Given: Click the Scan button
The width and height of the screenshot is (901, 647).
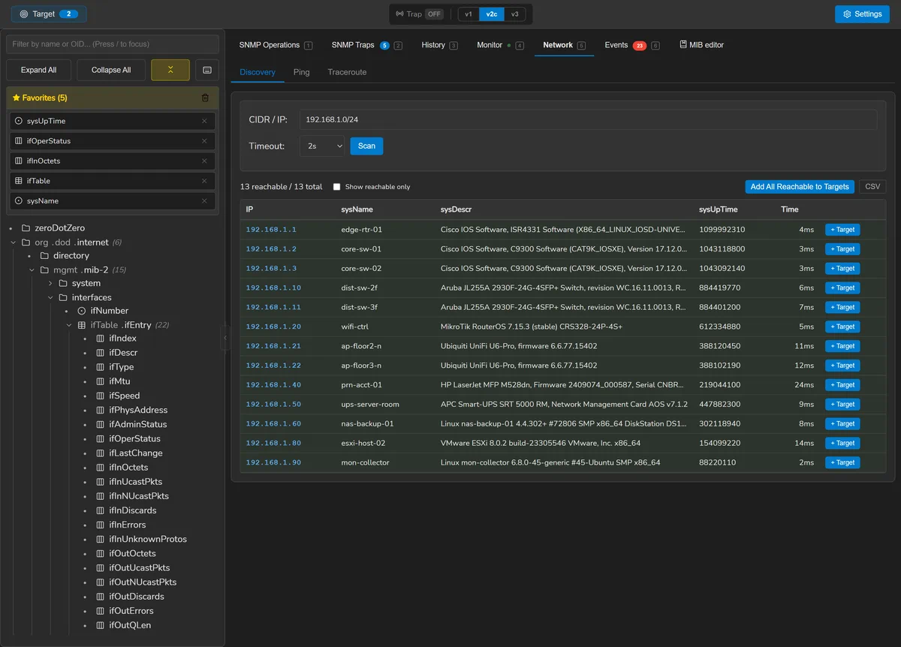Looking at the screenshot, I should pos(366,146).
